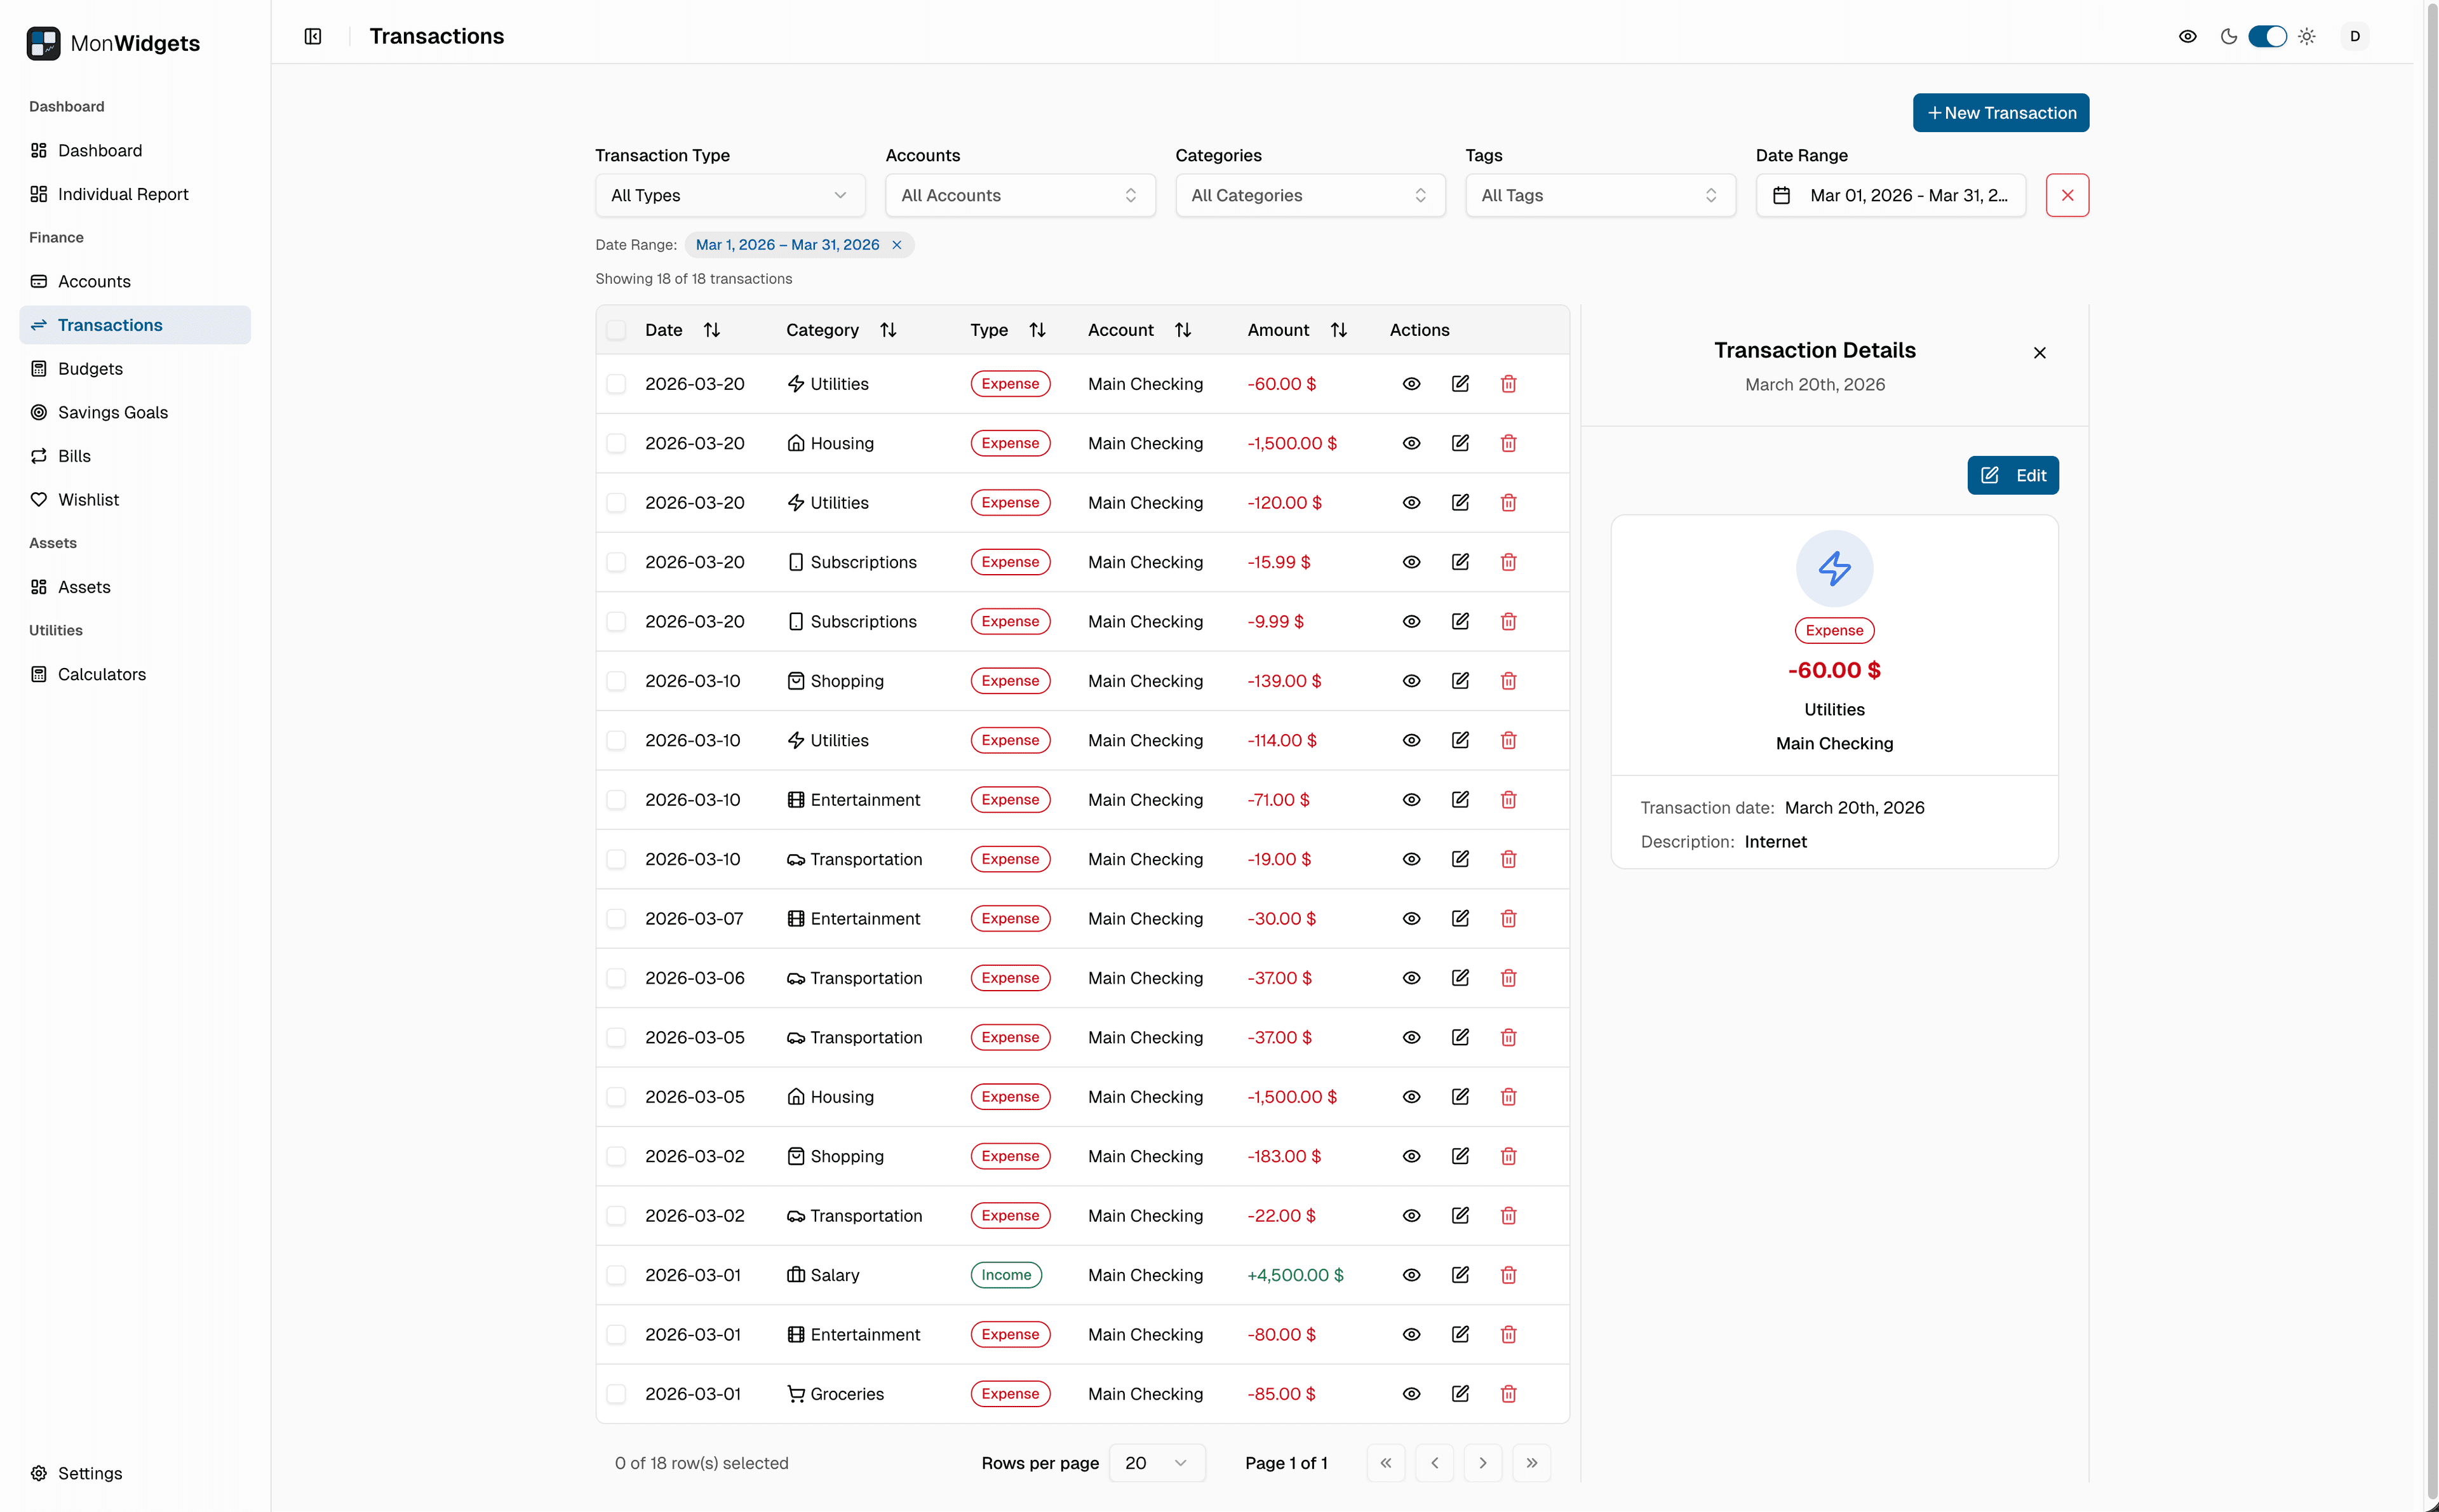Click New Transaction button
Viewport: 2439px width, 1512px height.
tap(2000, 113)
